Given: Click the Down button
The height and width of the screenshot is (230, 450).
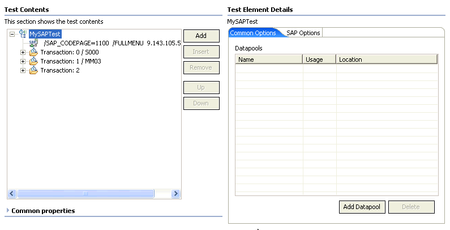Looking at the screenshot, I should 202,103.
